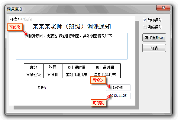Close the 调课通知 dialog window

point(163,8)
